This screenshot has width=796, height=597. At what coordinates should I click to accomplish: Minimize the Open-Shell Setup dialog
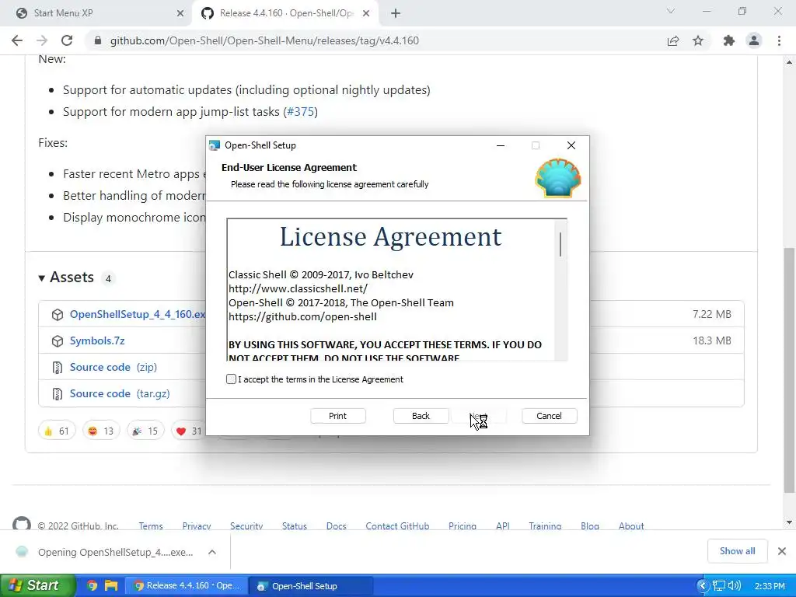tap(501, 145)
